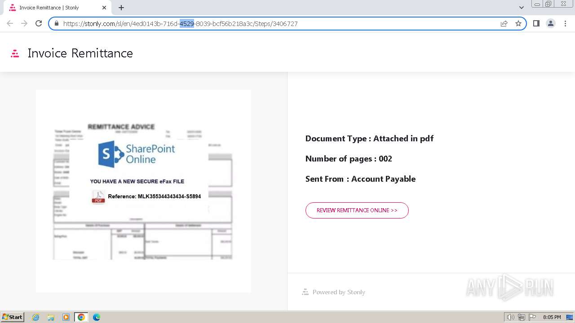
Task: Click the browser forward arrow
Action: click(24, 23)
